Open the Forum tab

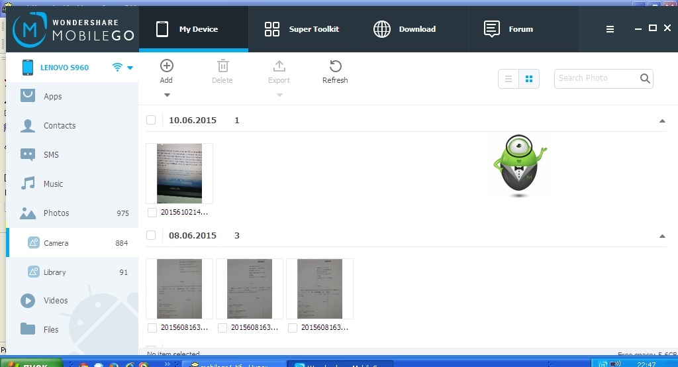523,29
